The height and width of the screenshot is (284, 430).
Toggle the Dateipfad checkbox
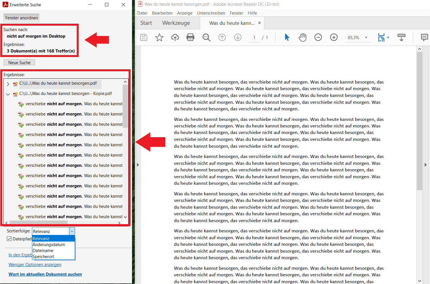click(9, 239)
